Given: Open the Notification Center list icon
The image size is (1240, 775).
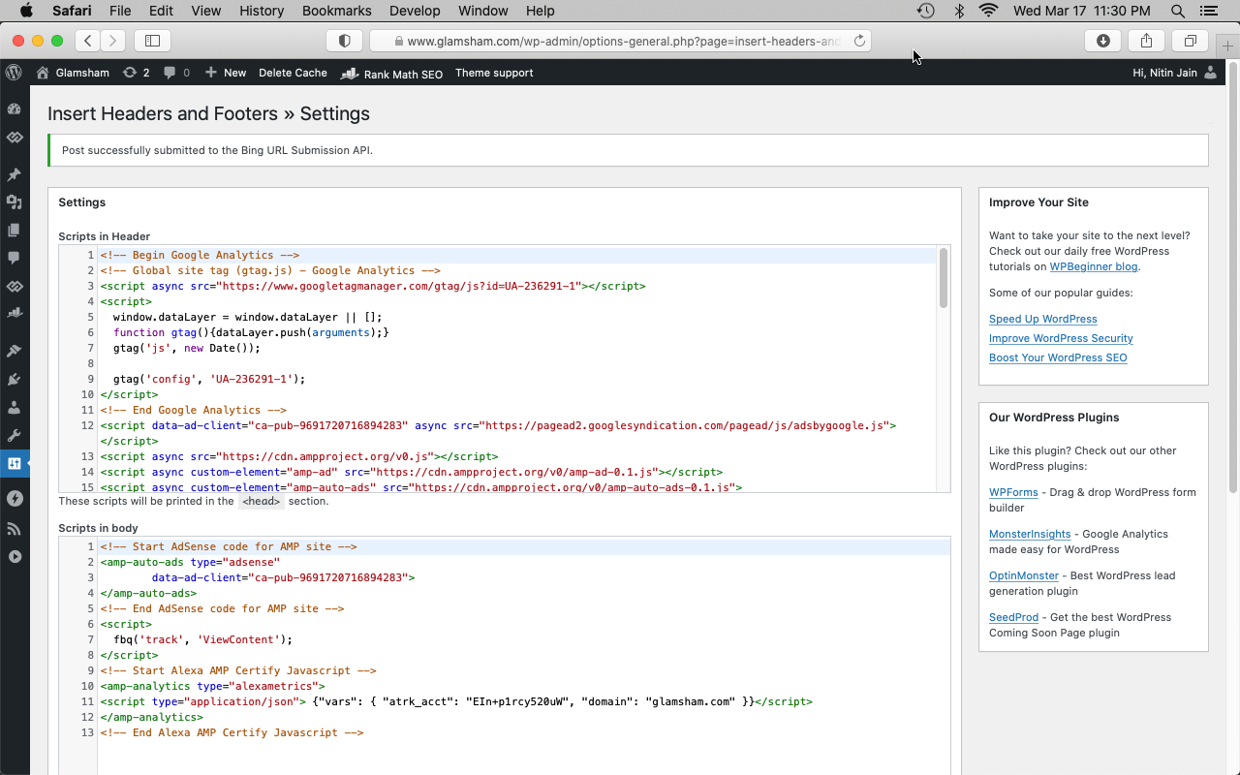Looking at the screenshot, I should point(1208,11).
